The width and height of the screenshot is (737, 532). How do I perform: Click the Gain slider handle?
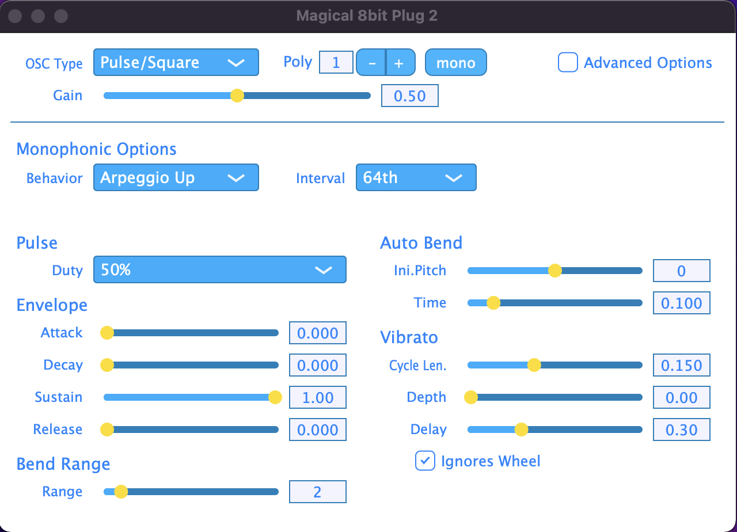[x=237, y=96]
